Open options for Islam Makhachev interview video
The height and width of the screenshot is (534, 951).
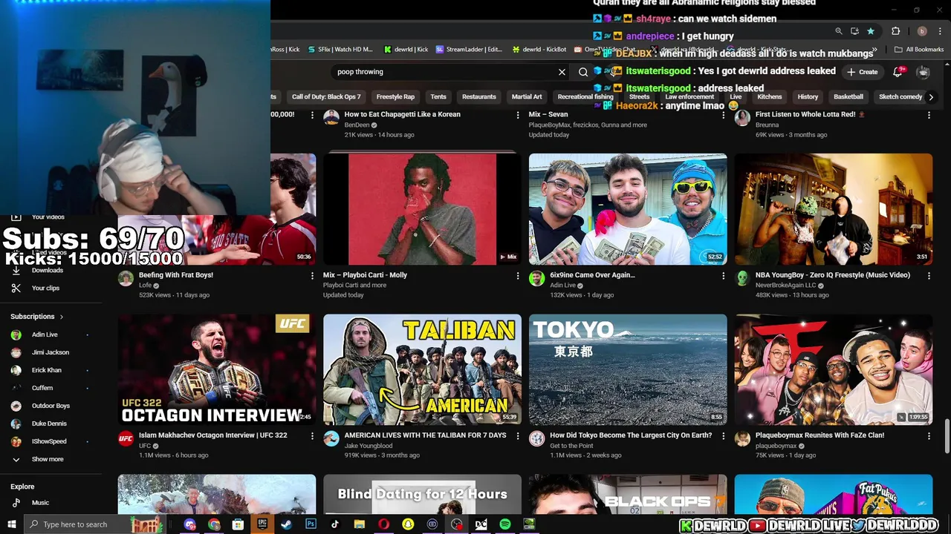pos(312,435)
